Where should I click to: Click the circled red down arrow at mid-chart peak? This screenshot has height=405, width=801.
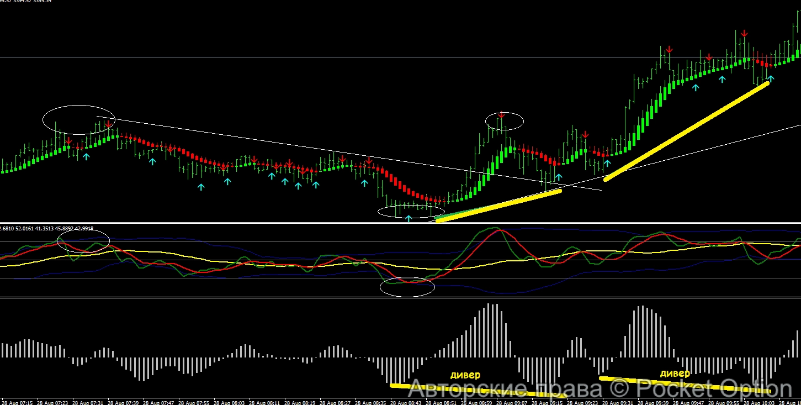click(x=501, y=115)
